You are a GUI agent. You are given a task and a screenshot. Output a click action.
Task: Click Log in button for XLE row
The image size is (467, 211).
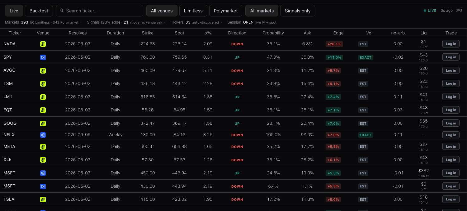click(451, 160)
